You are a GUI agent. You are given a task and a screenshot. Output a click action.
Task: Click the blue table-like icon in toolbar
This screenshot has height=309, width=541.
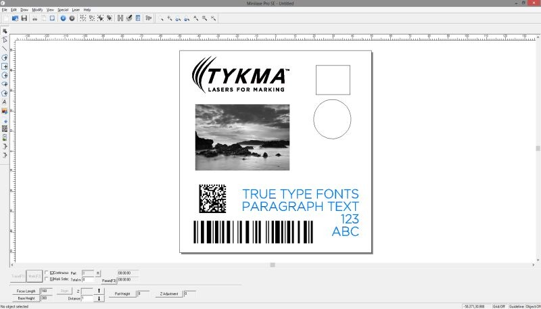(138, 18)
